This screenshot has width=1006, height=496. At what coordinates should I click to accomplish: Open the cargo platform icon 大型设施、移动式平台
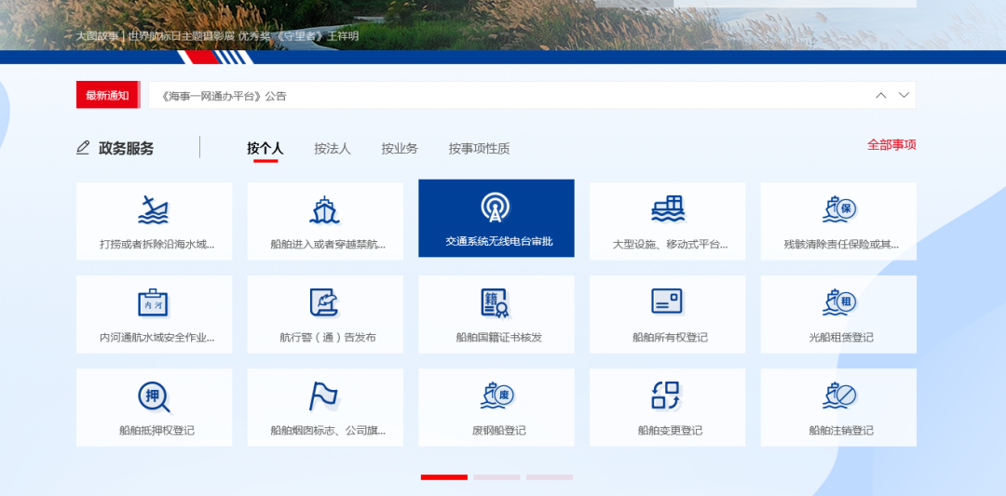(667, 208)
